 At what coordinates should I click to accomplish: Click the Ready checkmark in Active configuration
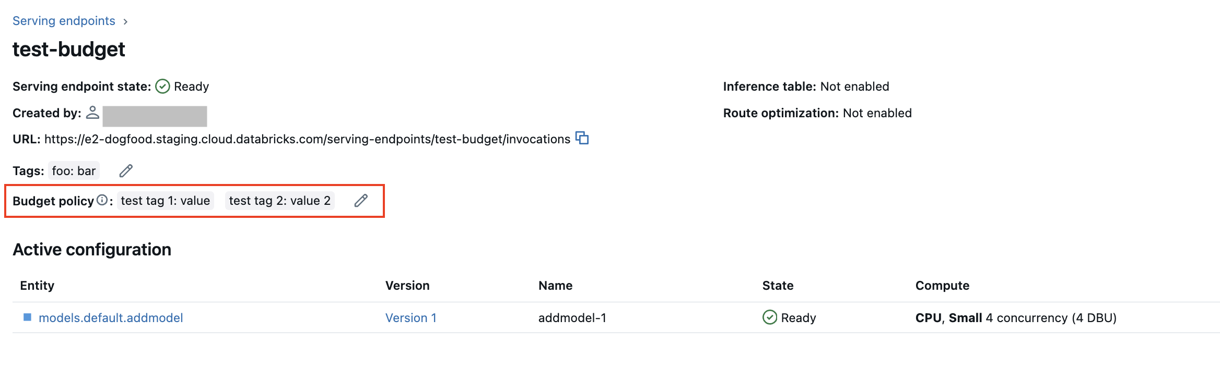769,317
